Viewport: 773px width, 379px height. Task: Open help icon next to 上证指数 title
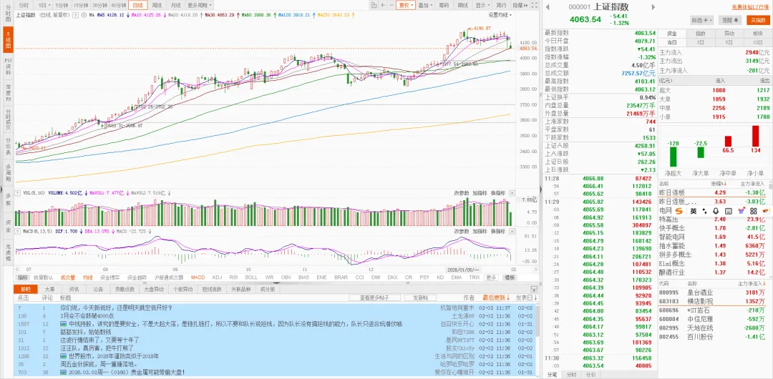tap(76, 15)
